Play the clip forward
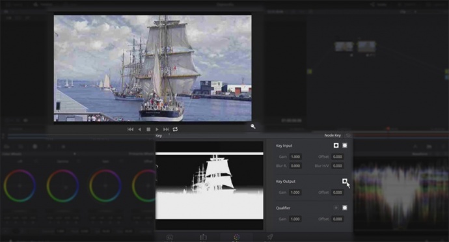 click(157, 129)
